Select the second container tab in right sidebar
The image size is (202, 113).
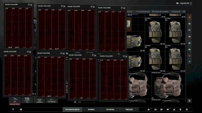(x=189, y=30)
